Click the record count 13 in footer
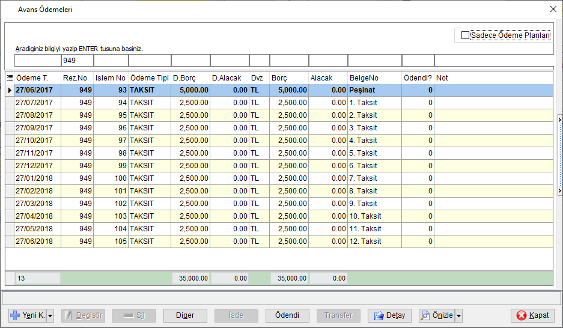This screenshot has width=563, height=328. click(38, 278)
